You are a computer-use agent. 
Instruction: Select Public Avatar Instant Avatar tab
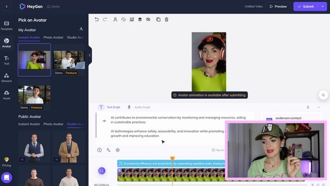[29, 124]
